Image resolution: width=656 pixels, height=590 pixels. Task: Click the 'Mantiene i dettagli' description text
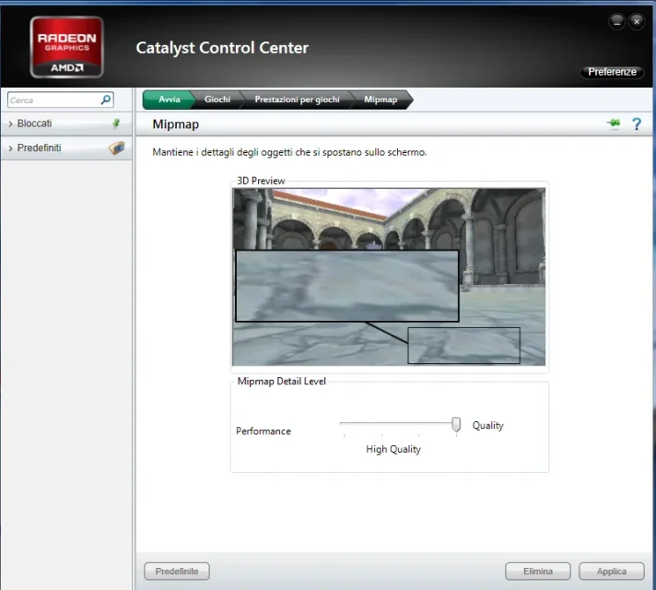[289, 152]
